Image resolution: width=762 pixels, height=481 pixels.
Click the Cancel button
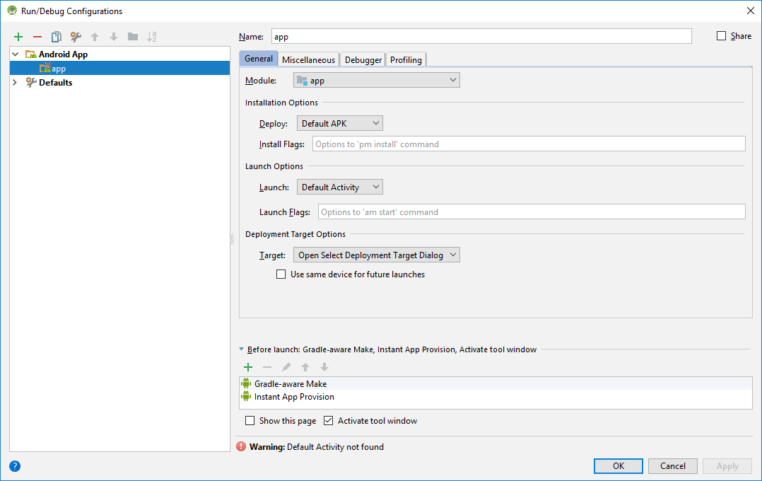672,466
